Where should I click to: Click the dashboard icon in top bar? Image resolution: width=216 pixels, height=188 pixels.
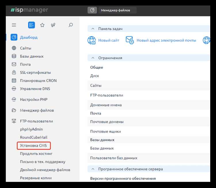92,10
